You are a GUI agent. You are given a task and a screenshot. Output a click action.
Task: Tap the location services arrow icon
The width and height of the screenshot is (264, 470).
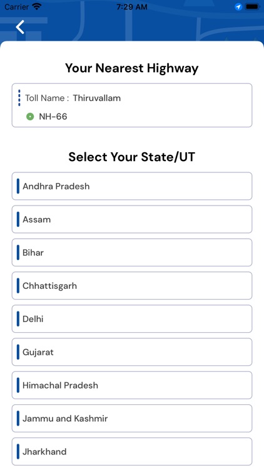point(238,7)
